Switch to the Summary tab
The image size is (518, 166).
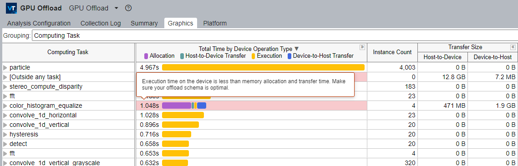point(144,24)
